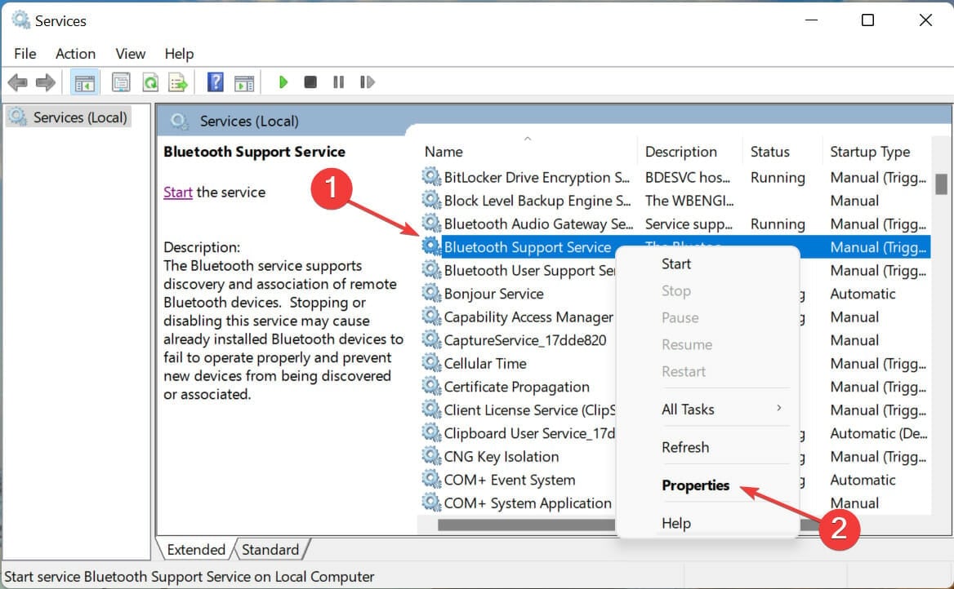Screen dimensions: 954x589
Task: Switch to the Extended tab
Action: (196, 550)
